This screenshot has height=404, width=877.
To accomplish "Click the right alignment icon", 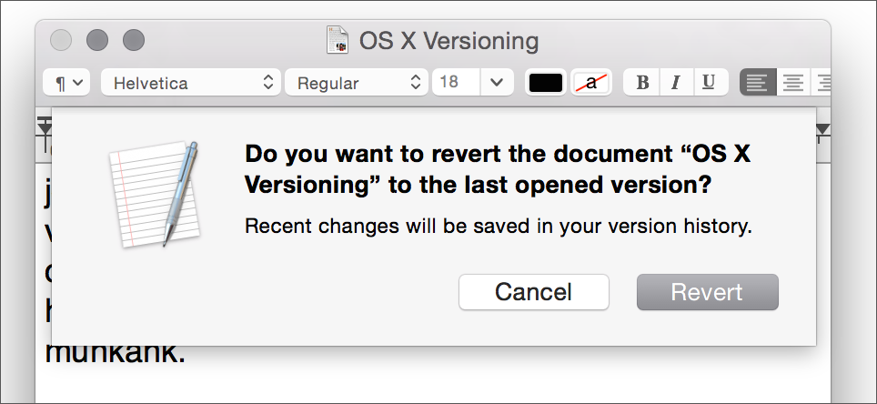I will coord(822,83).
